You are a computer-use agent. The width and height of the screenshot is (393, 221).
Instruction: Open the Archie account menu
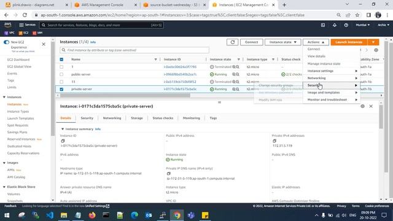point(383,25)
